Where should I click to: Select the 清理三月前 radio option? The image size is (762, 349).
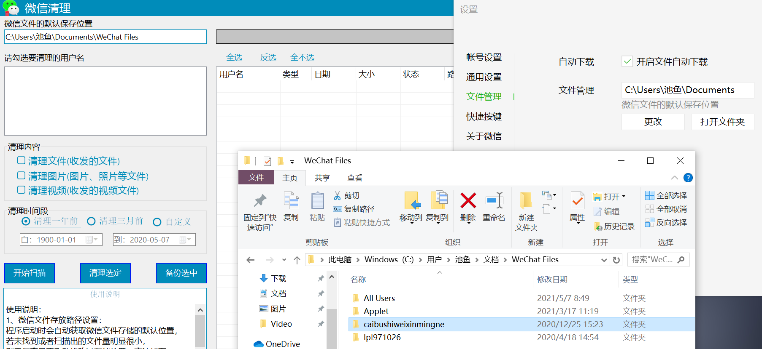91,221
